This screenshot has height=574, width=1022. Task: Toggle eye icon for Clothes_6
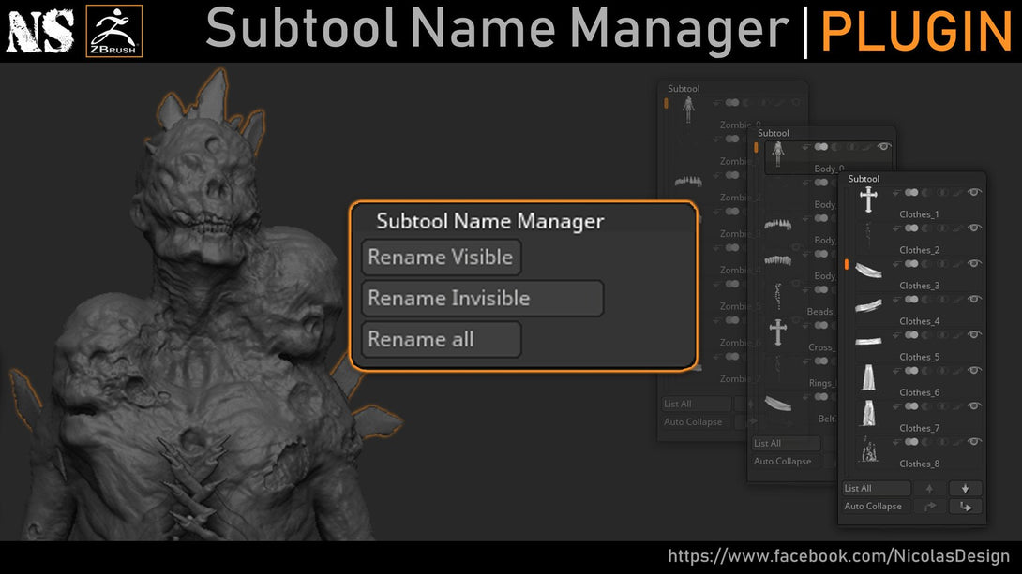click(974, 370)
